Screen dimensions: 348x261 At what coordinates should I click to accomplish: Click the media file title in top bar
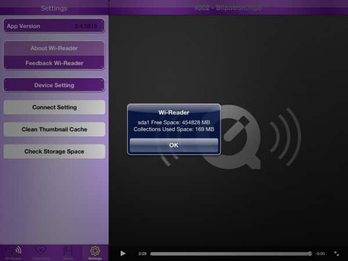pos(228,8)
